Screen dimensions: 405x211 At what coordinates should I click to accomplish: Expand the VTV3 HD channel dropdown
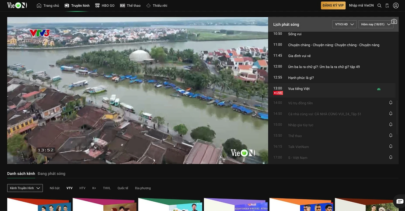(x=344, y=24)
